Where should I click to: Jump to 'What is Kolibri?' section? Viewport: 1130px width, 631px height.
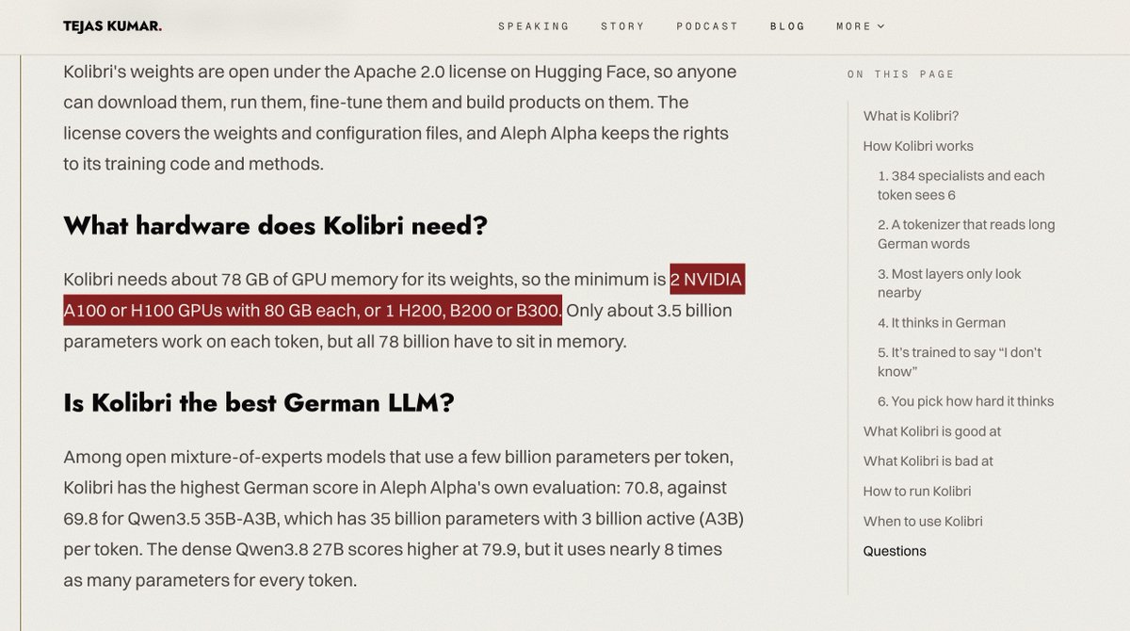(911, 116)
